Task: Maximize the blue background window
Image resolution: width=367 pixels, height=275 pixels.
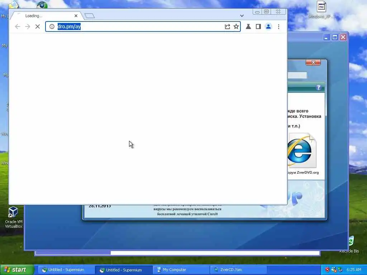Action: pyautogui.click(x=335, y=37)
